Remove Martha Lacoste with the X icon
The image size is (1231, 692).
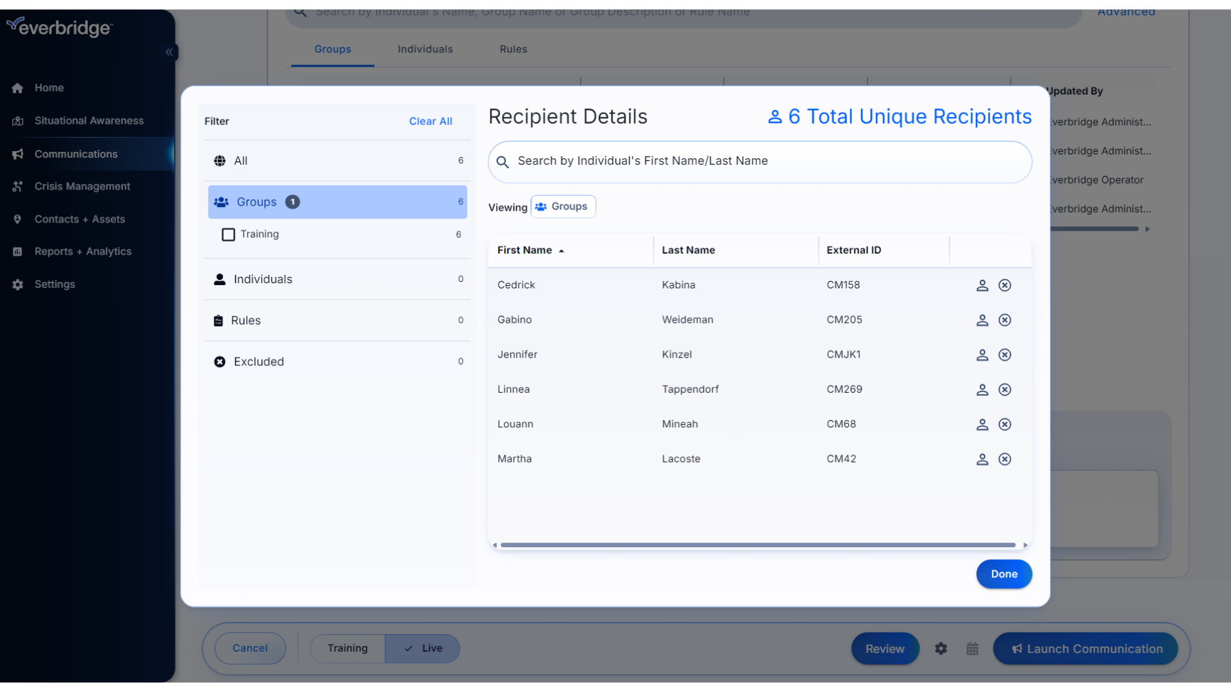1005,459
